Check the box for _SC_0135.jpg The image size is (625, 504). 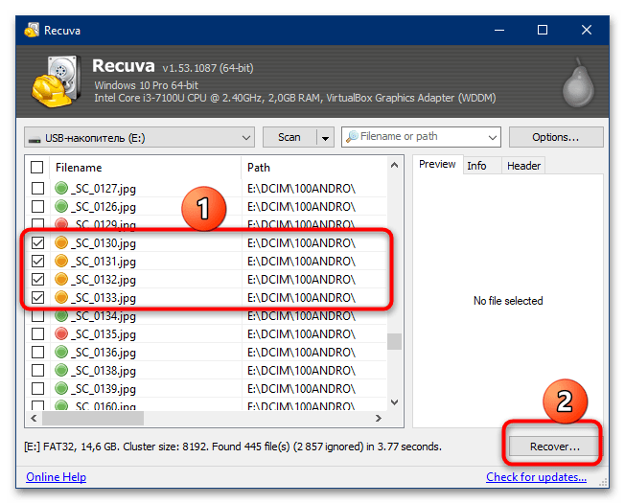(37, 333)
